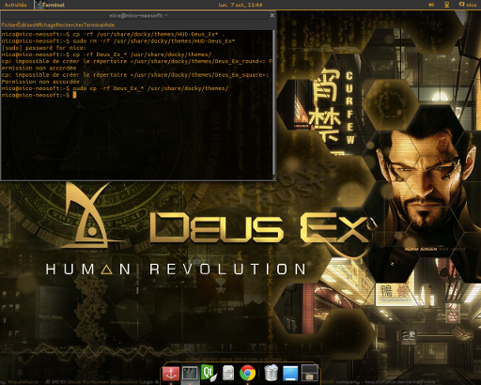This screenshot has height=385, width=481.
Task: Open the Docky anchor icon in dock
Action: pos(171,374)
